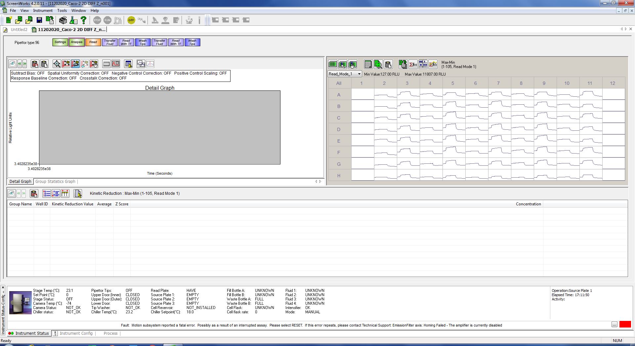
Task: Toggle the yellow OFF indicator button
Action: 131,20
